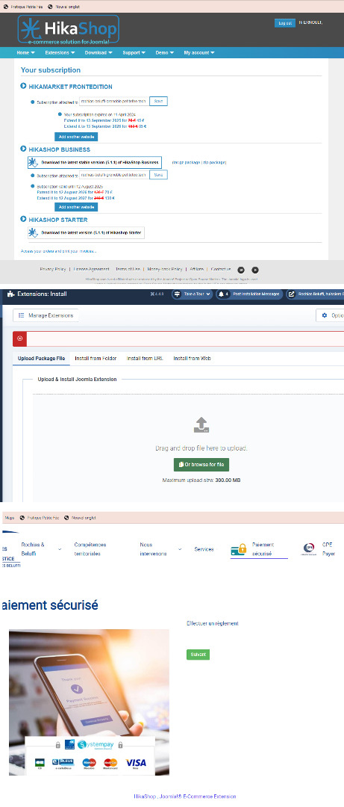Image resolution: width=344 pixels, height=807 pixels.
Task: Open the Privacy Policy footer link
Action: click(x=53, y=269)
